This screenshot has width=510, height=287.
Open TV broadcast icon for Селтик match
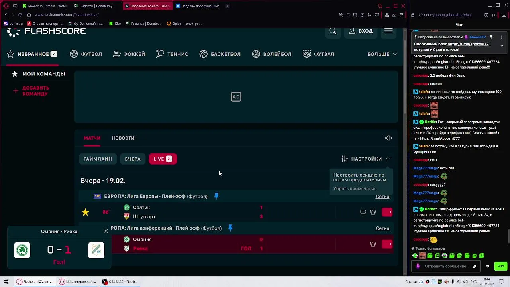pos(363,212)
